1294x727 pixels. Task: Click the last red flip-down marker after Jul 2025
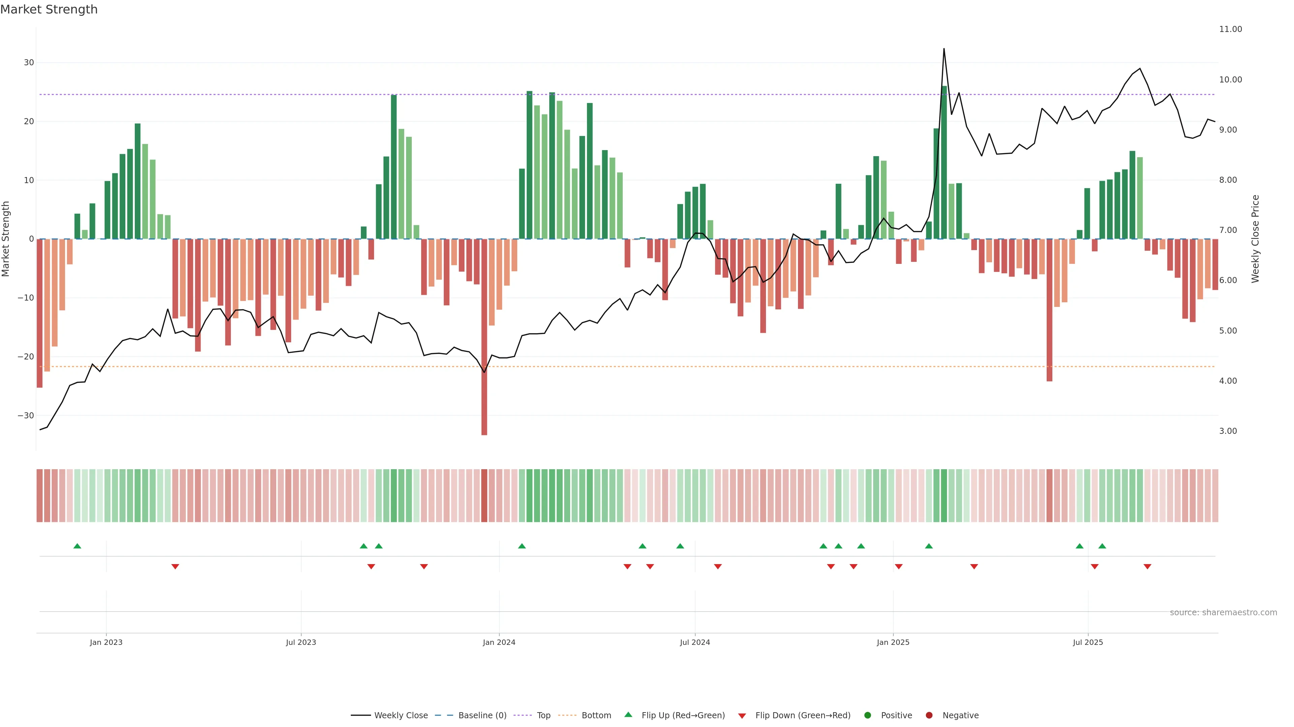pyautogui.click(x=1147, y=566)
